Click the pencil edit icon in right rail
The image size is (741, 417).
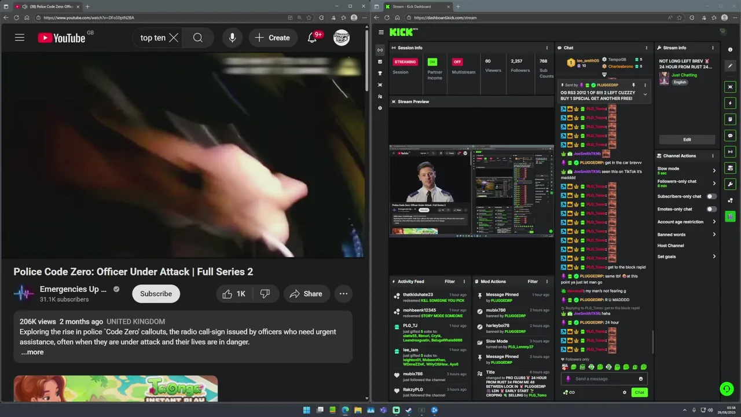730,65
